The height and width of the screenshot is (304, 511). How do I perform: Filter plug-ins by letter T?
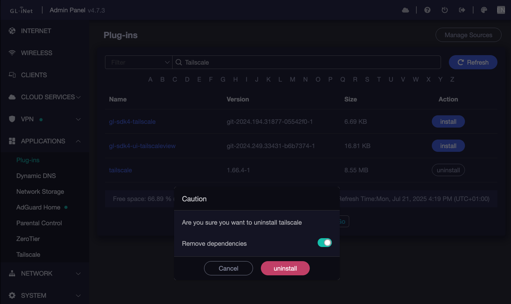pos(379,79)
